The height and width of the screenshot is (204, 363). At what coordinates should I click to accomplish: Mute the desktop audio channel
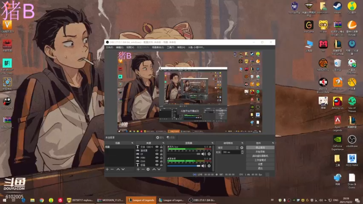pyautogui.click(x=203, y=165)
